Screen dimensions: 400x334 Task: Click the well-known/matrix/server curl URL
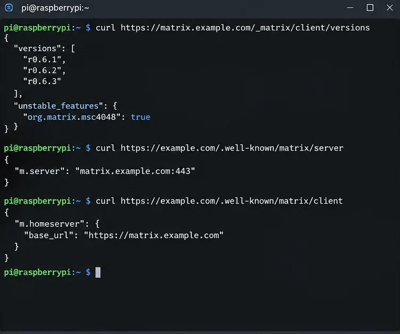(232, 148)
